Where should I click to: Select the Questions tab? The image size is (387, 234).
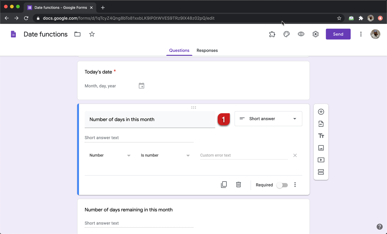click(x=179, y=50)
